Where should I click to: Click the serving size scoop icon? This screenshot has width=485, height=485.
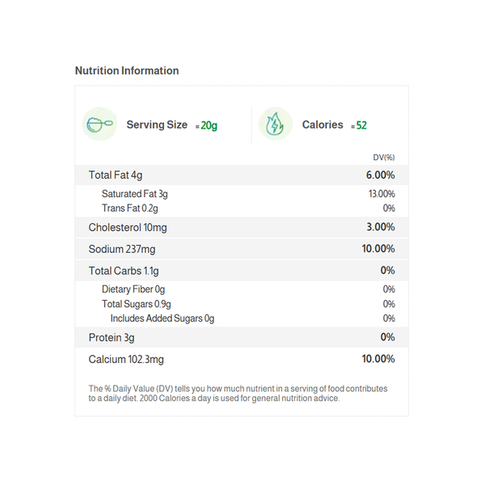[99, 124]
